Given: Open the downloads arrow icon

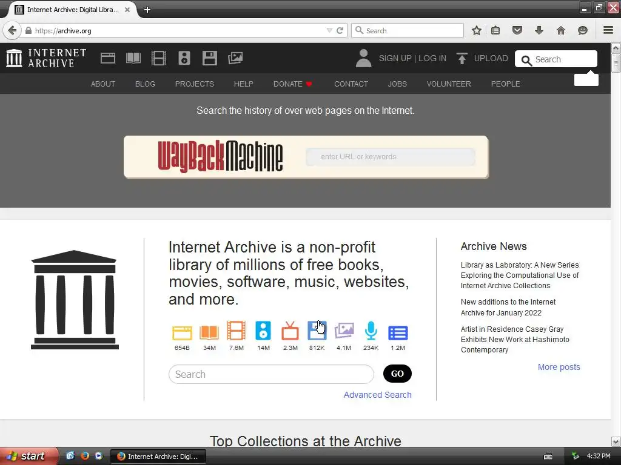Looking at the screenshot, I should pyautogui.click(x=539, y=30).
